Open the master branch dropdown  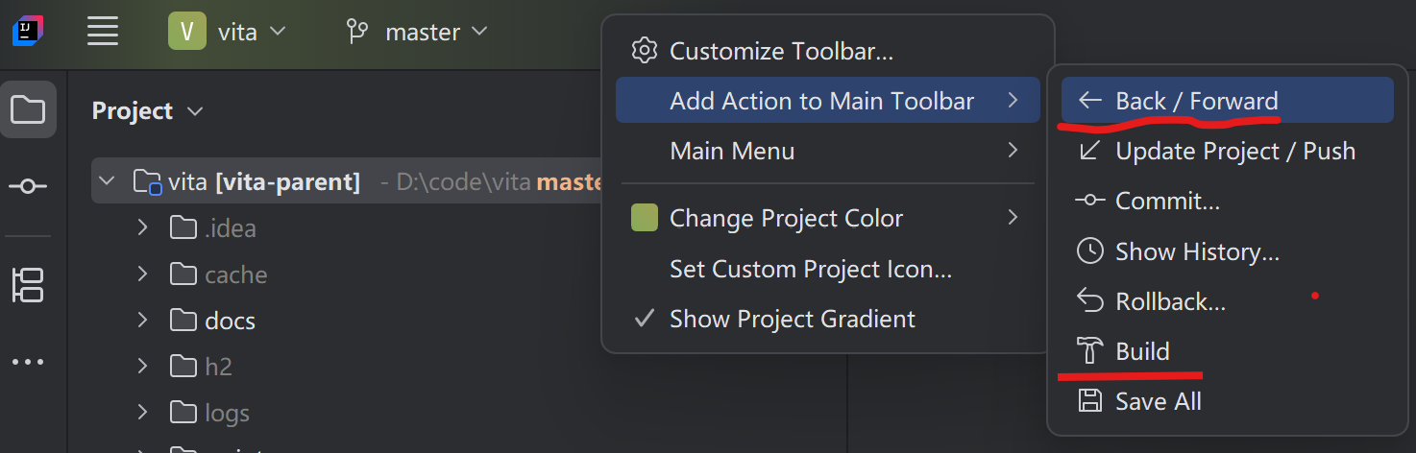(418, 32)
